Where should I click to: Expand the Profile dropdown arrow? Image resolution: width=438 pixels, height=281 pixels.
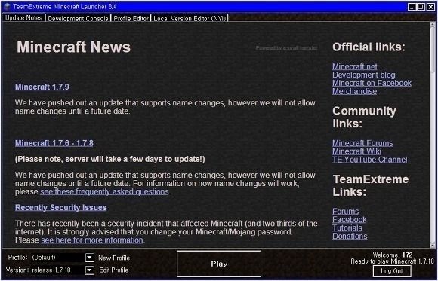[x=89, y=258]
